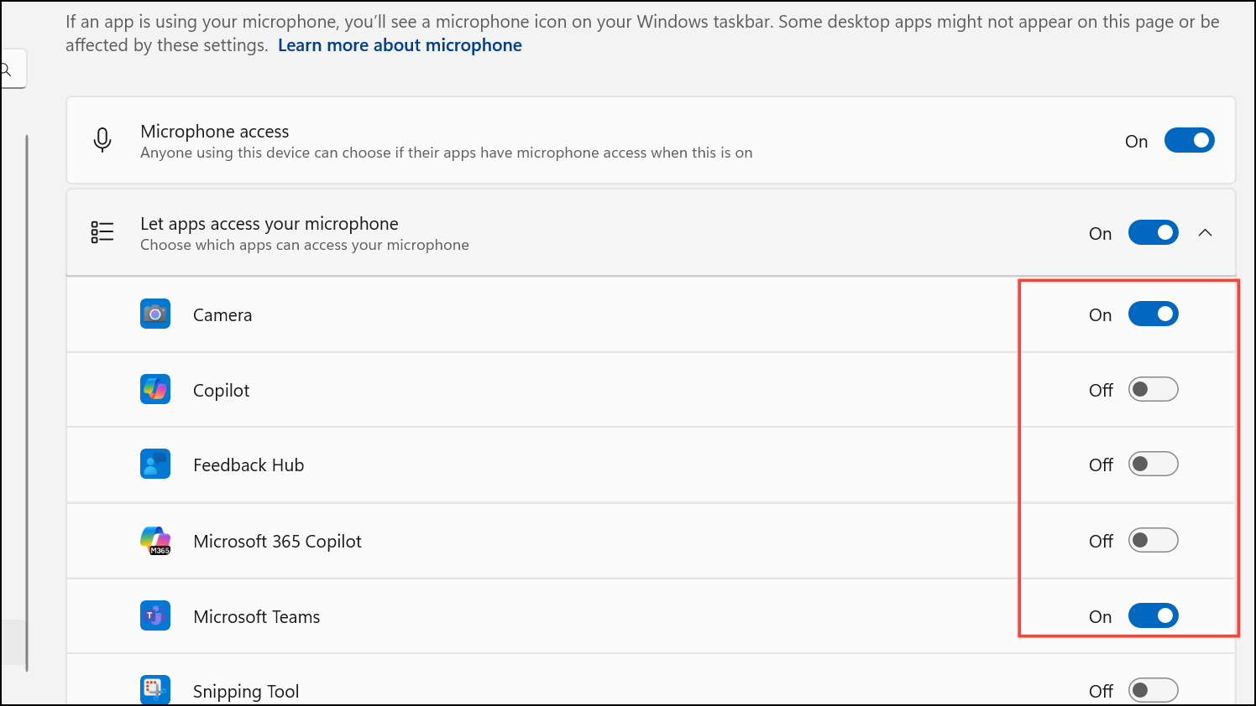Enable microphone for Feedback Hub
Viewport: 1256px width, 706px height.
pos(1153,465)
